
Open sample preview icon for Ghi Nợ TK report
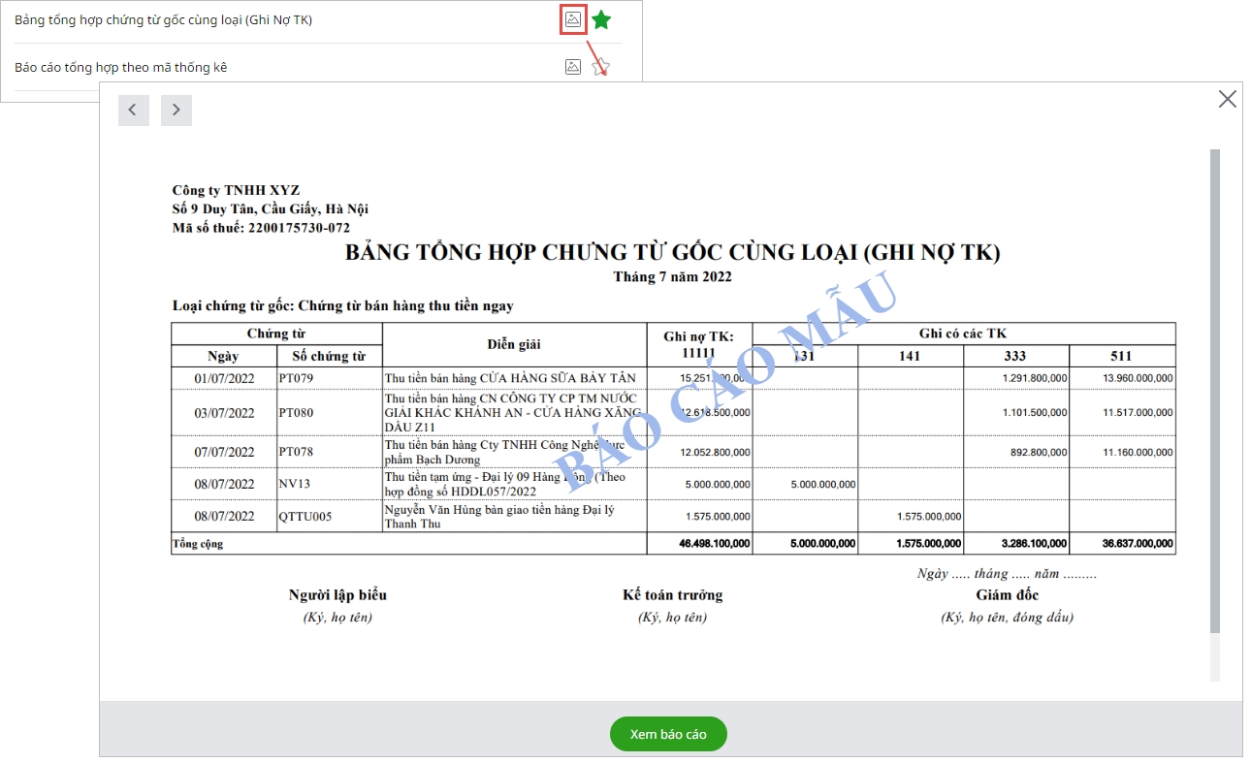573,19
